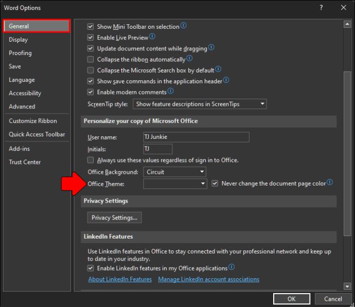
Task: Open the Office Background dropdown showing Circuit
Action: click(174, 172)
